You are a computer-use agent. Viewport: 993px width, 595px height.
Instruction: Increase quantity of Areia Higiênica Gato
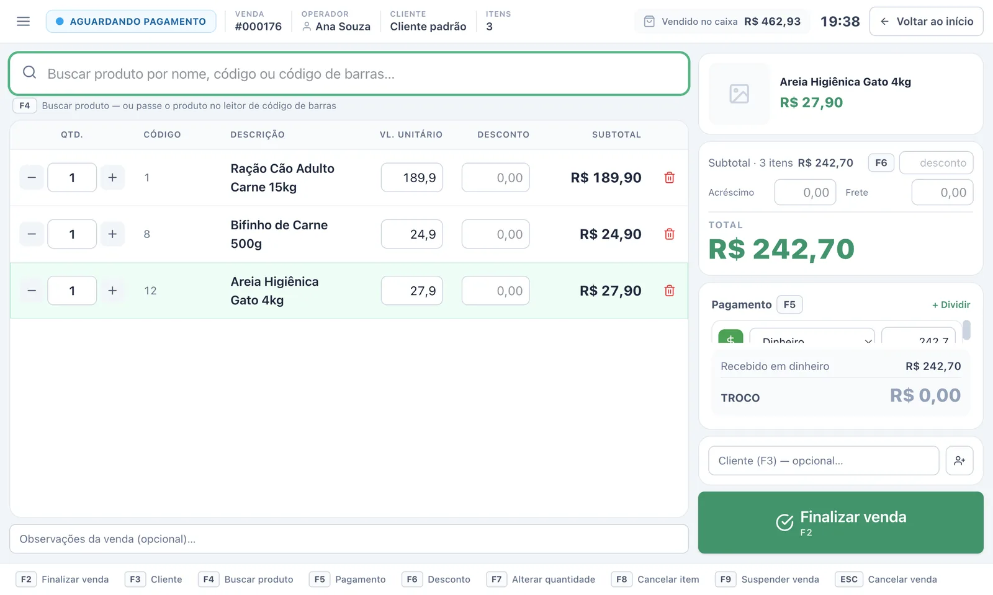click(x=112, y=291)
